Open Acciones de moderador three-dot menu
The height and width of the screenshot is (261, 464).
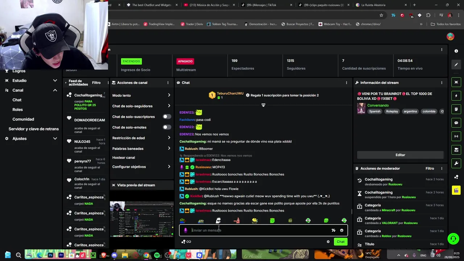(442, 169)
